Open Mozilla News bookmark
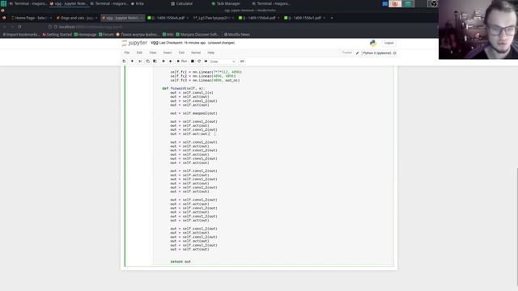 click(237, 34)
